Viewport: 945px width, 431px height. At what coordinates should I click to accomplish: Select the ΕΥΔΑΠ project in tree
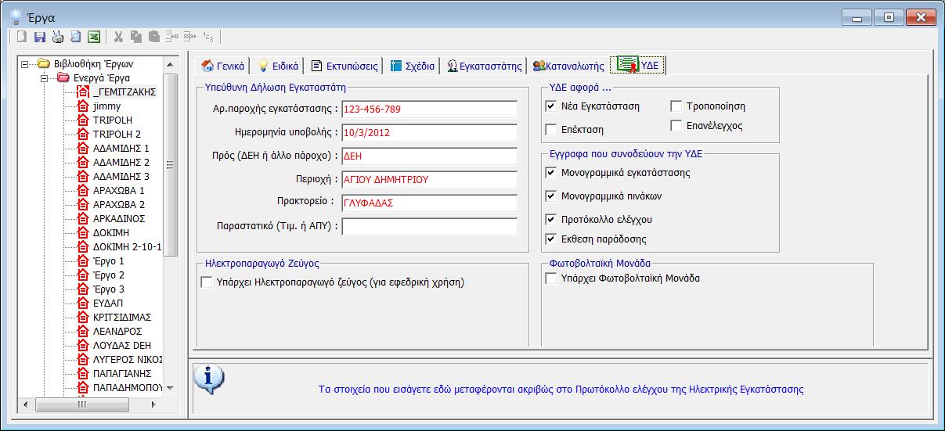pos(107,303)
